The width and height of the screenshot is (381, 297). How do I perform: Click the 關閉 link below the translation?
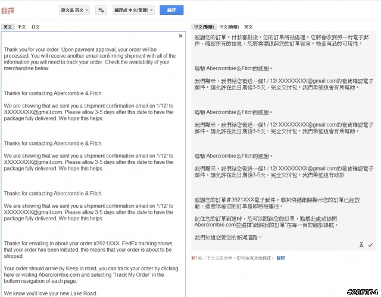pyautogui.click(x=281, y=258)
